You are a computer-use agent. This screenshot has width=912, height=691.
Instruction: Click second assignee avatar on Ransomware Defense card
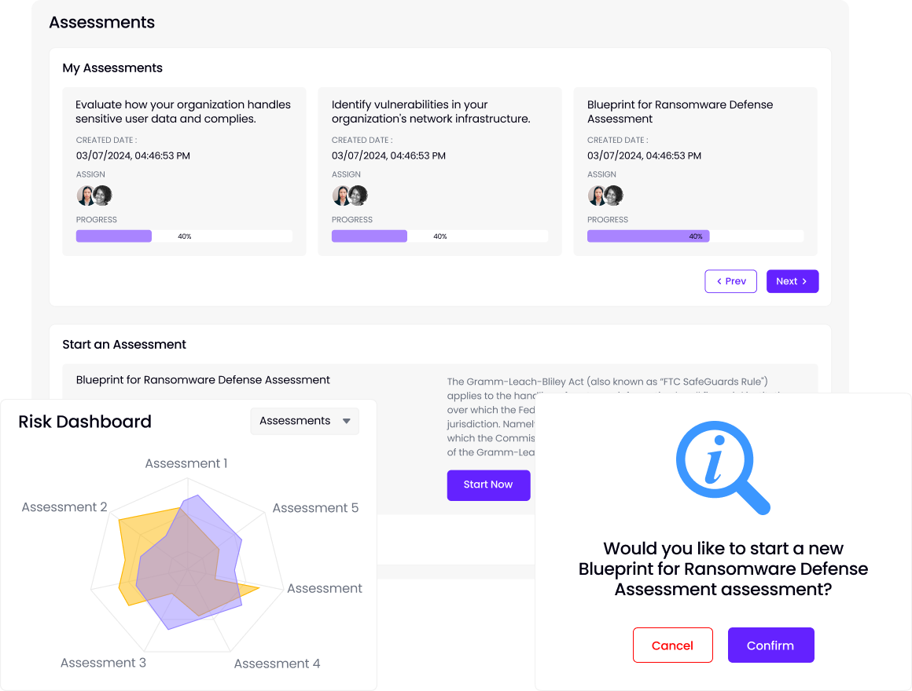614,196
